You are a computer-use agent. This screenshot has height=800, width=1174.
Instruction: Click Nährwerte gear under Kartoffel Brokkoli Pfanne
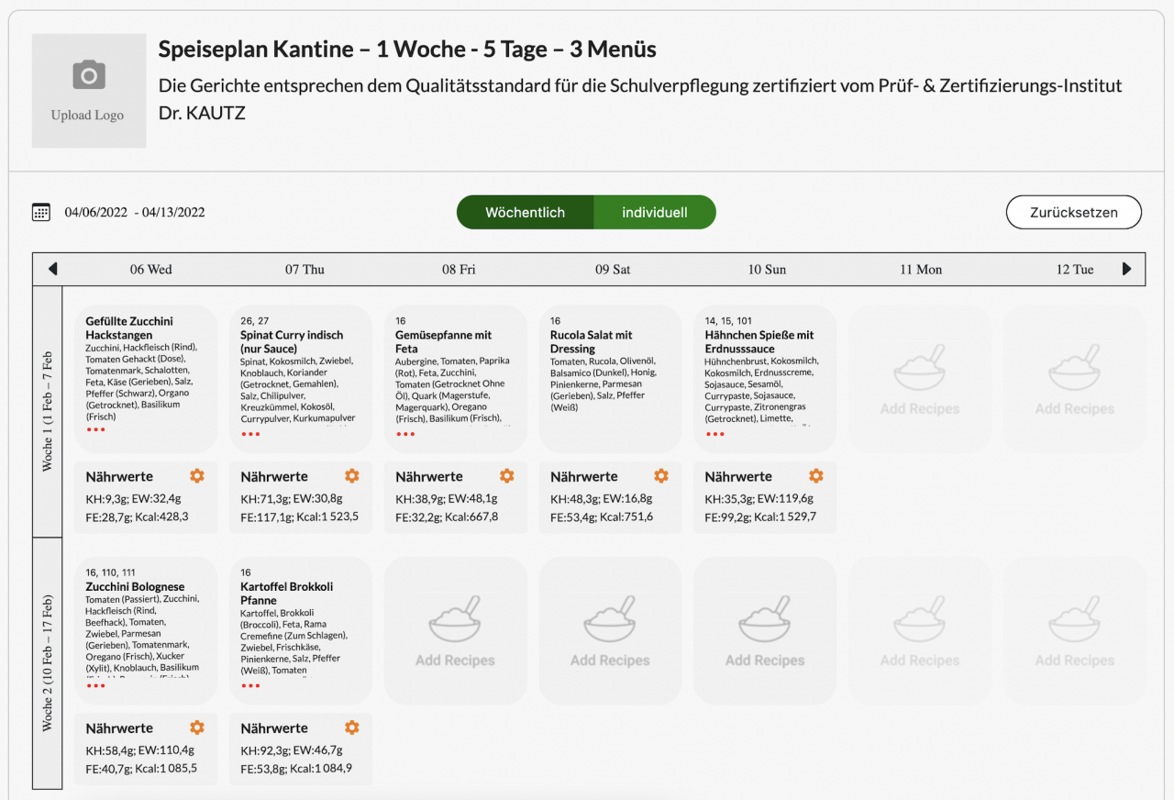point(352,728)
